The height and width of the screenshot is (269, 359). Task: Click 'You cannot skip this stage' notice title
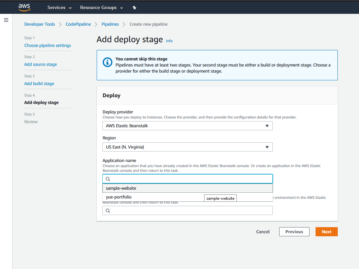point(141,59)
